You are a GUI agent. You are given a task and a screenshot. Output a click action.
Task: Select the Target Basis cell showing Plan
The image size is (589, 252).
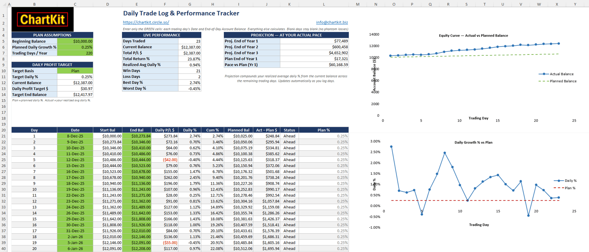75,71
